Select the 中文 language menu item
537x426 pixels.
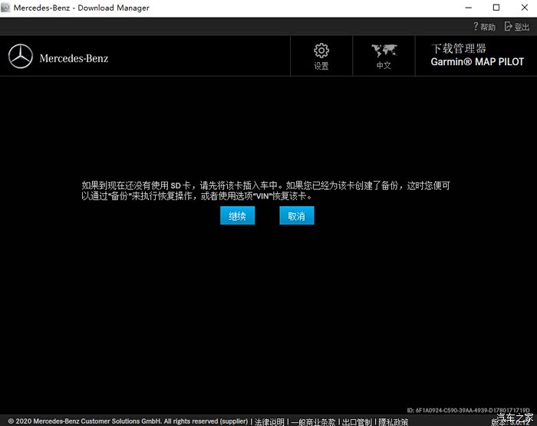[x=384, y=66]
